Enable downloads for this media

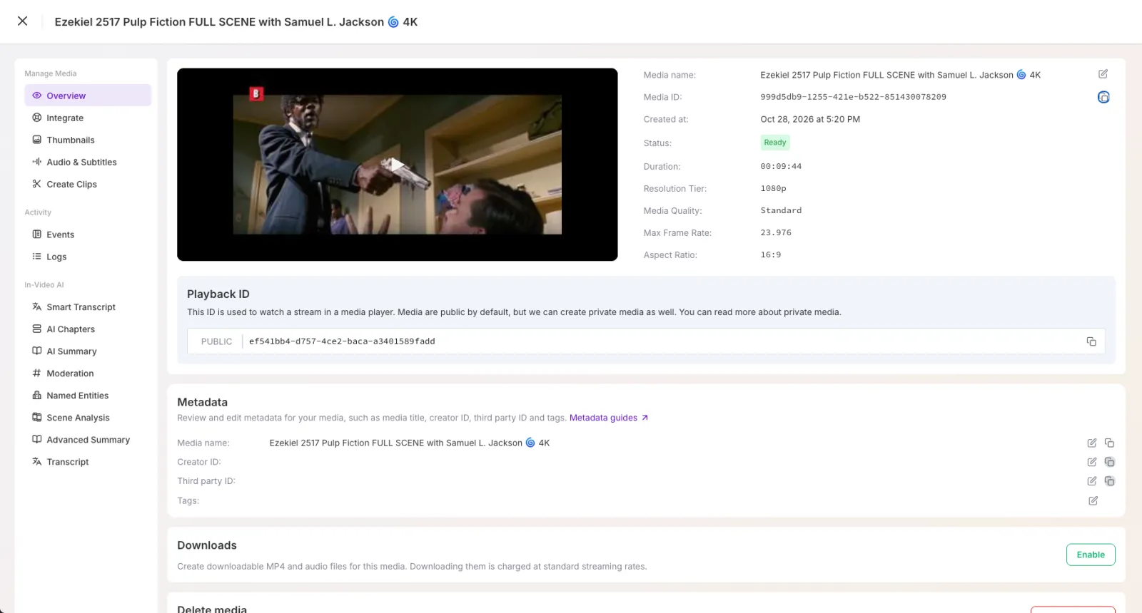pyautogui.click(x=1091, y=555)
